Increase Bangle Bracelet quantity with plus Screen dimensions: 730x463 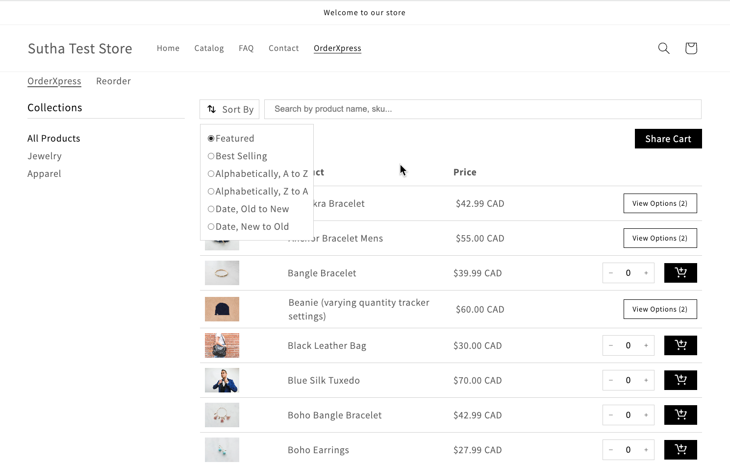tap(646, 273)
